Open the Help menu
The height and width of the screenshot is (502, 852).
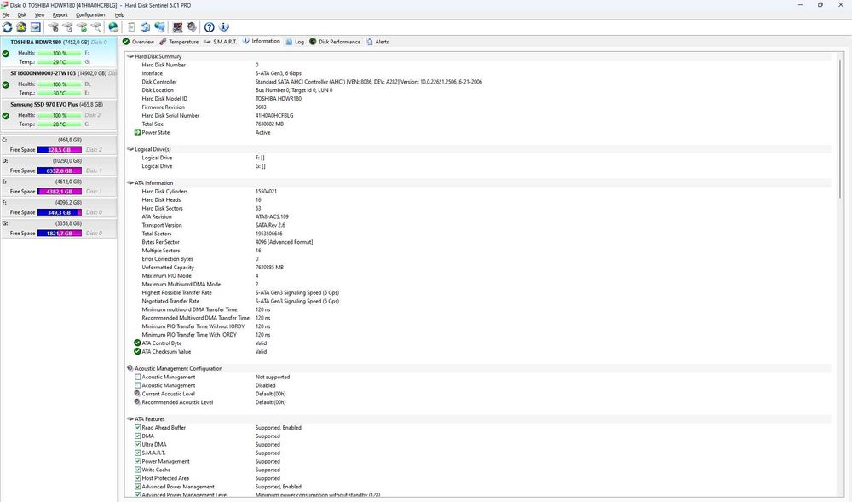(119, 15)
